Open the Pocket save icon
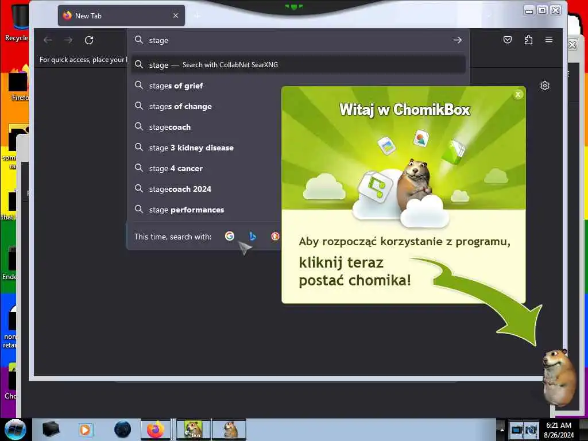 pyautogui.click(x=508, y=40)
